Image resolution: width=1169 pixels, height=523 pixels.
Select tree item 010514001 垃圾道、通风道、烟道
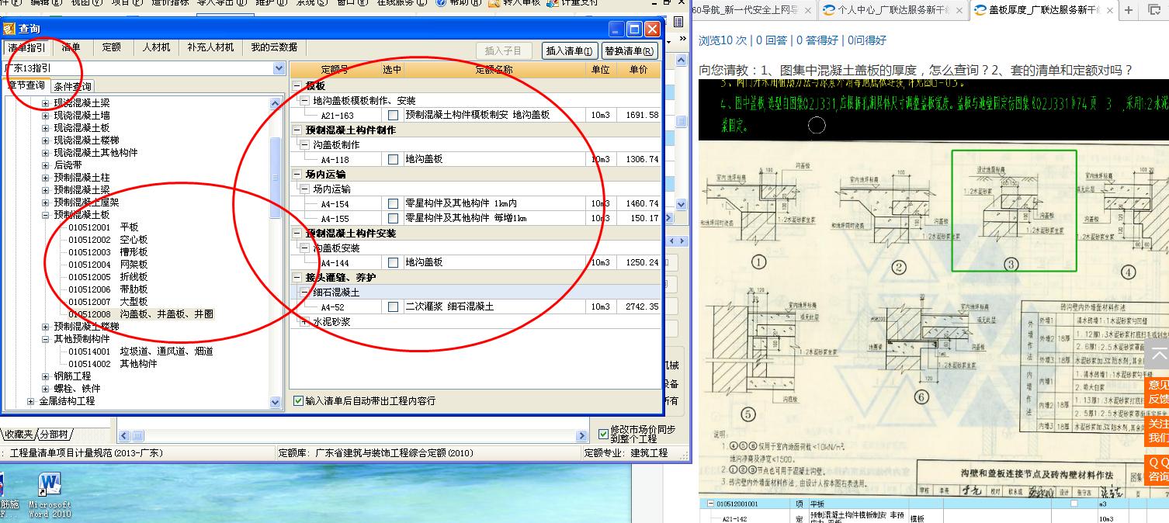coord(140,352)
